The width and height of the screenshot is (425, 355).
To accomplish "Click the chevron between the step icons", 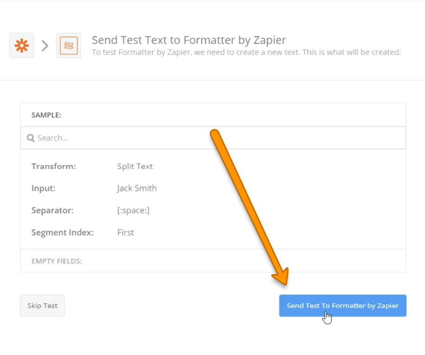I will (x=45, y=45).
